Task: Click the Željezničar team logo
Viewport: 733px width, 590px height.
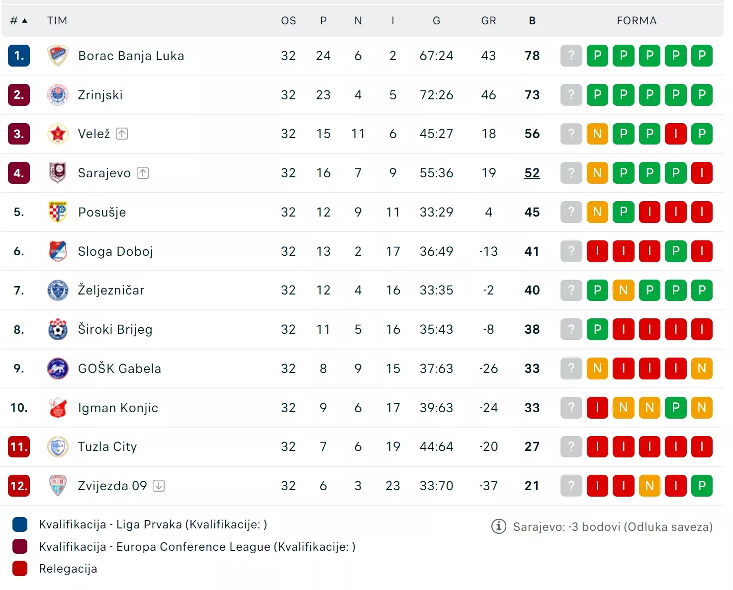Action: point(58,290)
